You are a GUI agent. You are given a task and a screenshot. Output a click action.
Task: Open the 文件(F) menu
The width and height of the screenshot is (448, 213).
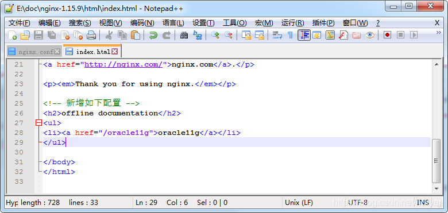point(20,23)
